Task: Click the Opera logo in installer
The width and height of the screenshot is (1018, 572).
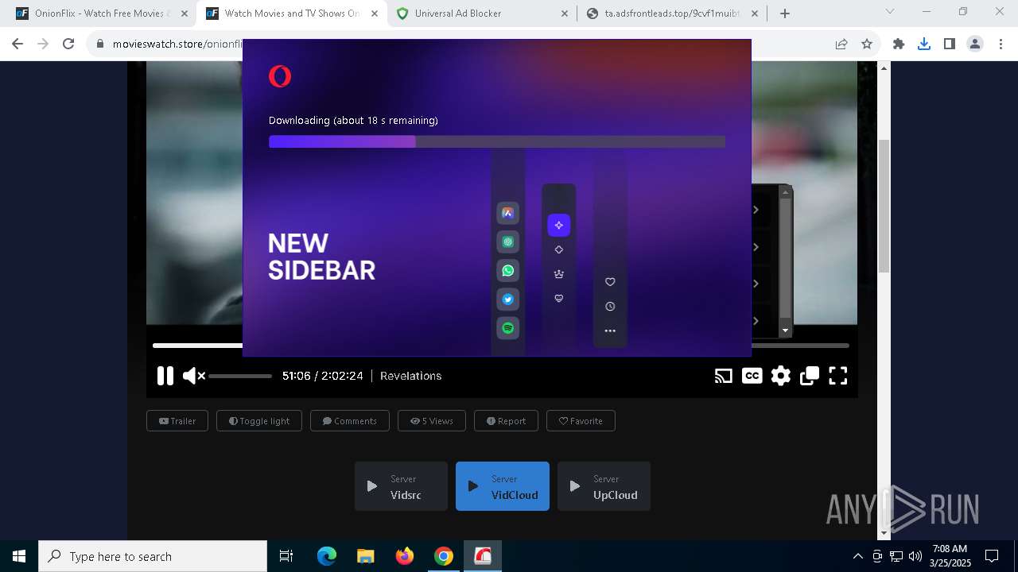Action: click(280, 76)
